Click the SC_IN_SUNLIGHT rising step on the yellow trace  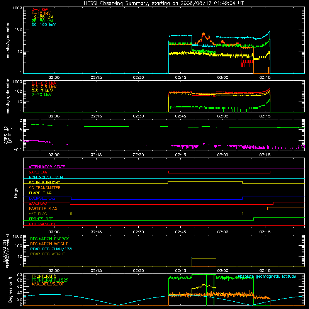coord(168,182)
